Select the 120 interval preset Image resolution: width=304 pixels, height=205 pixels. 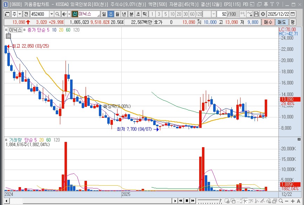point(199,14)
